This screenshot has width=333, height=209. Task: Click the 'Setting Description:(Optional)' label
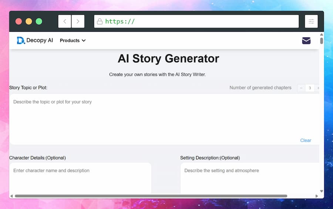point(210,158)
